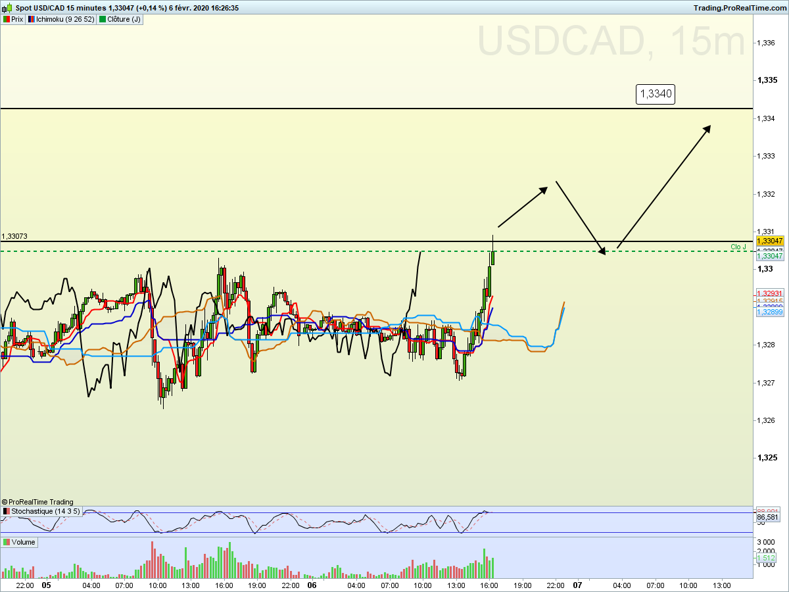This screenshot has width=789, height=592.
Task: Click the red-green swatch of the Prix legend
Action: click(7, 19)
